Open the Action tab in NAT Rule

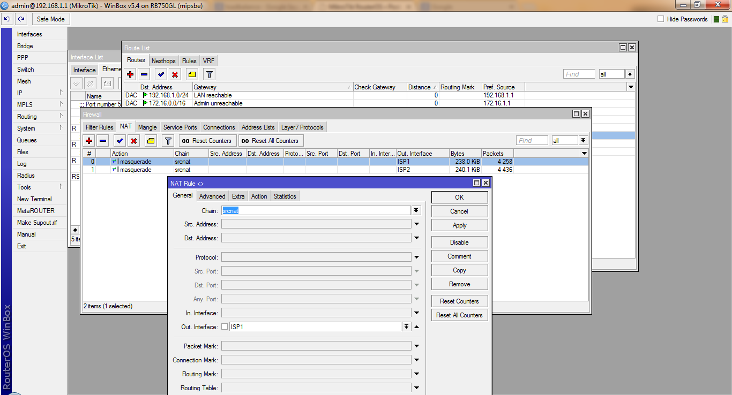pos(259,196)
